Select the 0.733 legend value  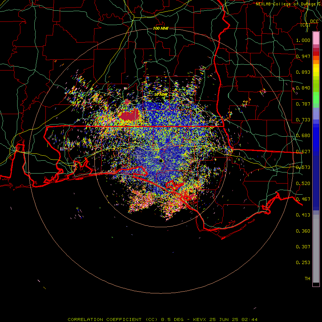(303, 120)
